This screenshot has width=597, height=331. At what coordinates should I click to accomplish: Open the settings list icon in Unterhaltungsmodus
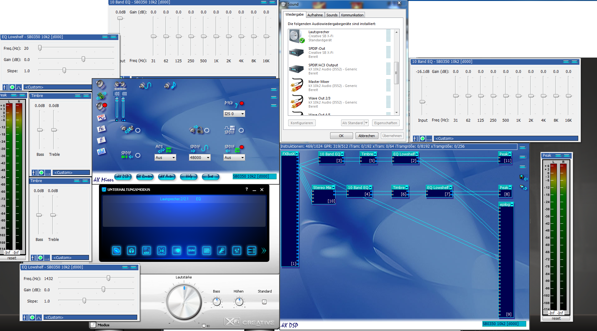[x=252, y=251]
